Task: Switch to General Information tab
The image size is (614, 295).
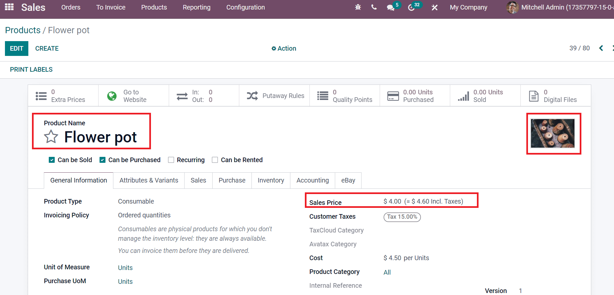Action: coord(78,180)
